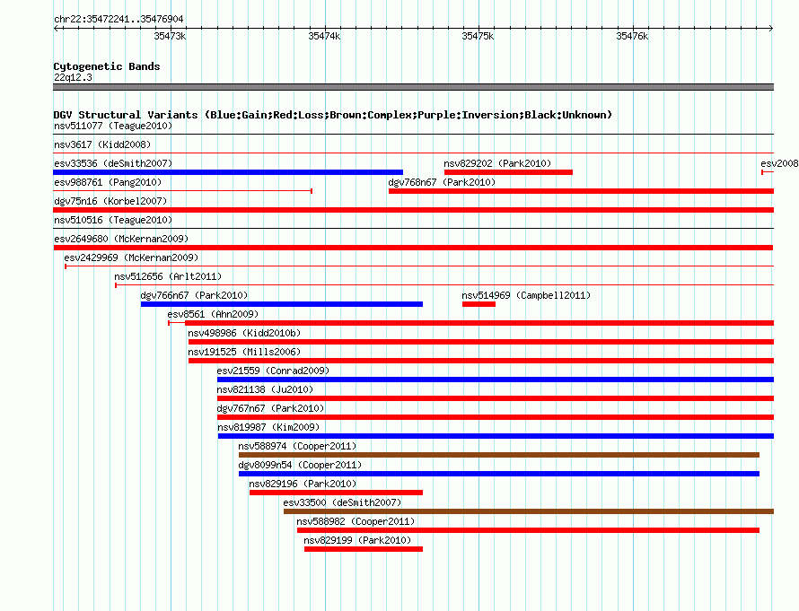Click the red nsv829196 loss bar

[336, 493]
